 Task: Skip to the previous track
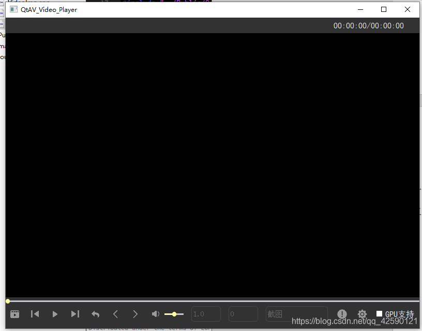[x=35, y=314]
